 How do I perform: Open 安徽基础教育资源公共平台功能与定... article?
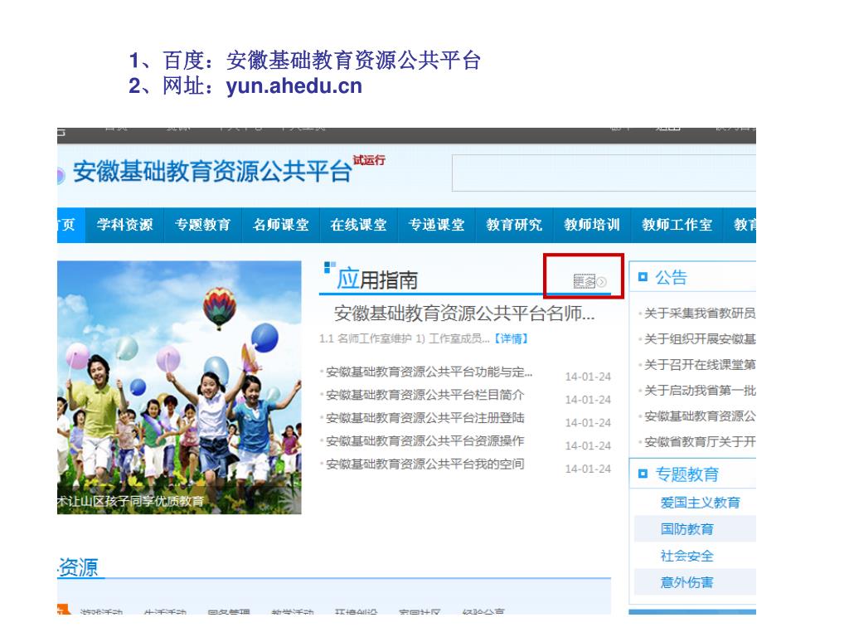click(x=429, y=372)
